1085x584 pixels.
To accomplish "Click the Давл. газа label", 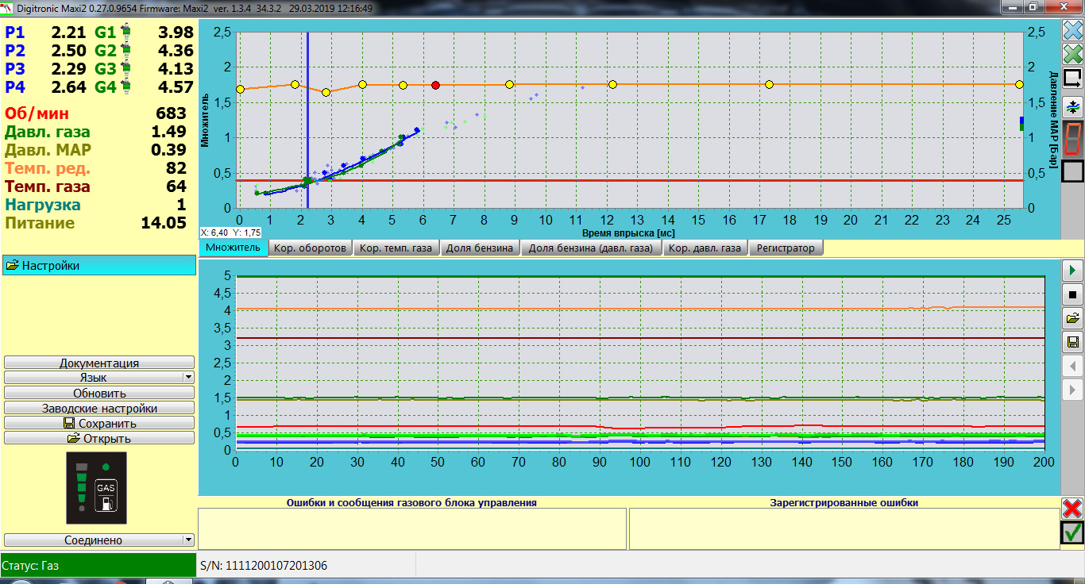I will 48,132.
